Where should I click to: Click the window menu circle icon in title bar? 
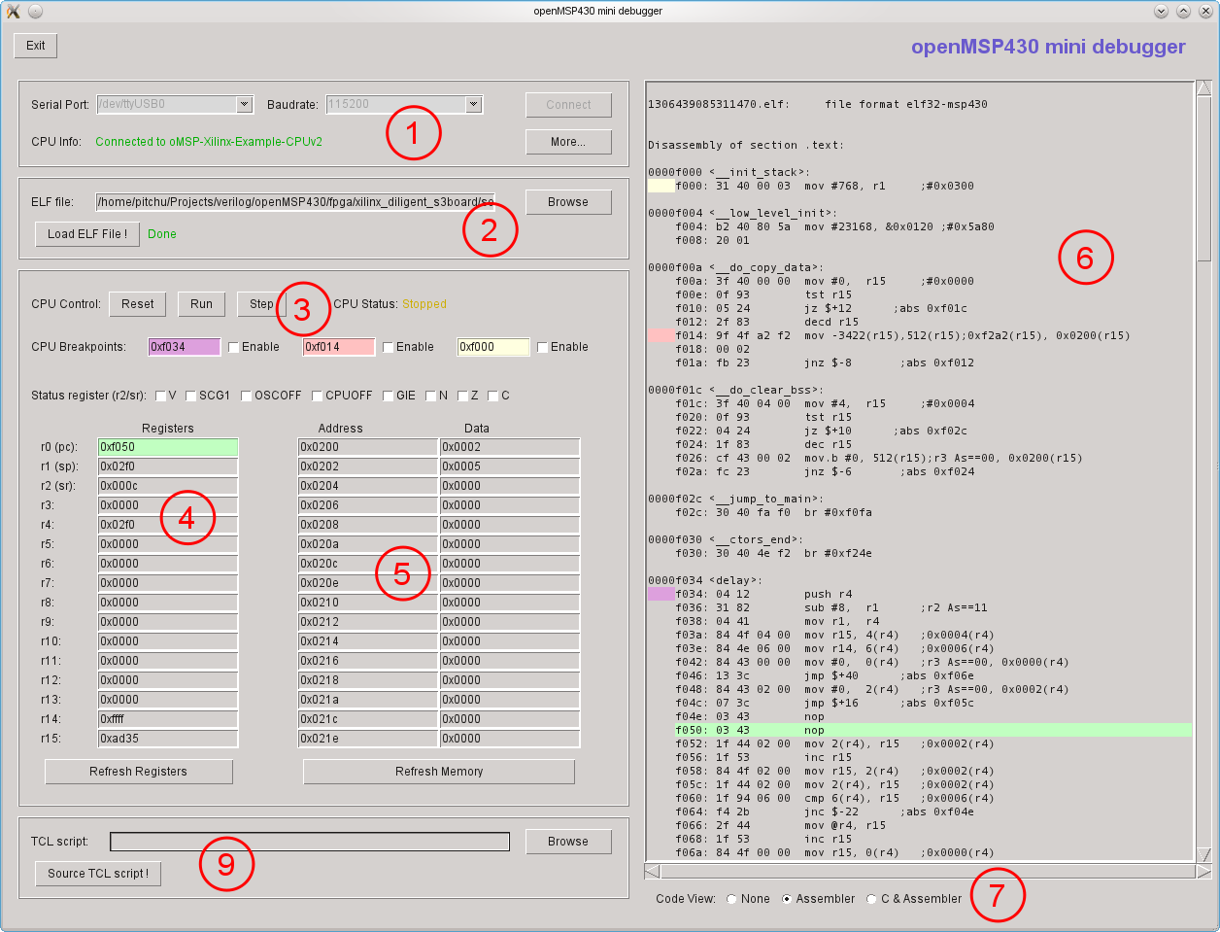35,12
